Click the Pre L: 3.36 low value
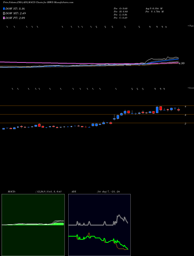The image size is (194, 256). (x=121, y=15)
